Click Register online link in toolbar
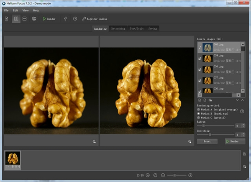 coord(97,19)
